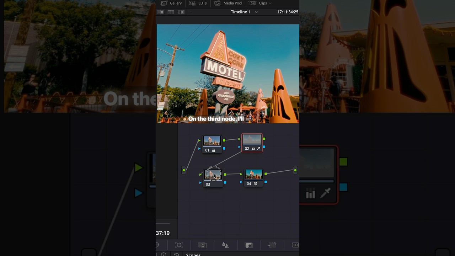The image size is (455, 256).
Task: Toggle image wipe viewer mode
Action: pyautogui.click(x=160, y=12)
